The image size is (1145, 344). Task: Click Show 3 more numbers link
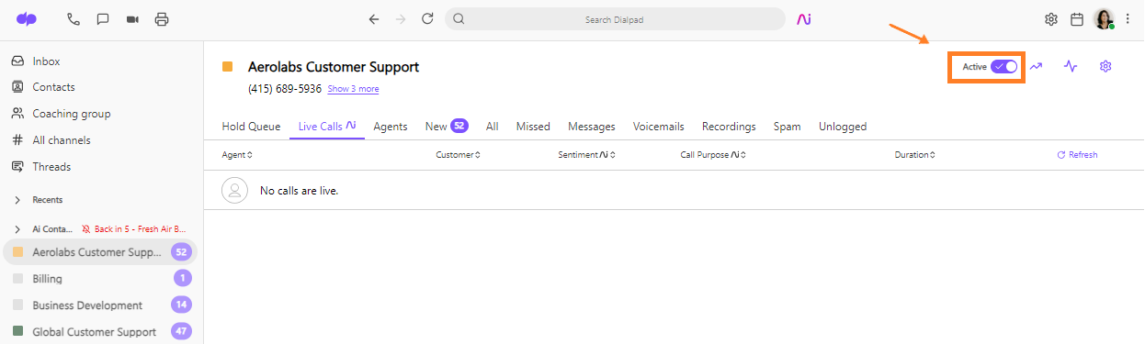point(353,89)
